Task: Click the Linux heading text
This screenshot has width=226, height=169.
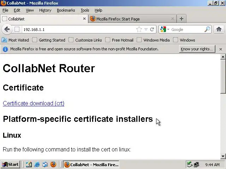Action: [12, 135]
